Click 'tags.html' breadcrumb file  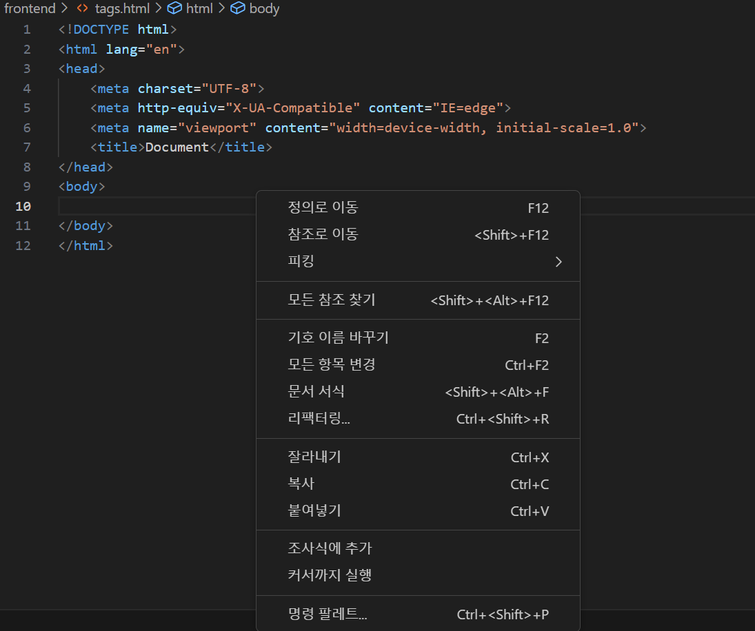click(122, 9)
